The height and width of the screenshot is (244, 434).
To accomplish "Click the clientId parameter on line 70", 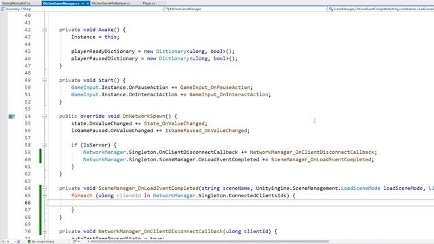I will [257, 232].
